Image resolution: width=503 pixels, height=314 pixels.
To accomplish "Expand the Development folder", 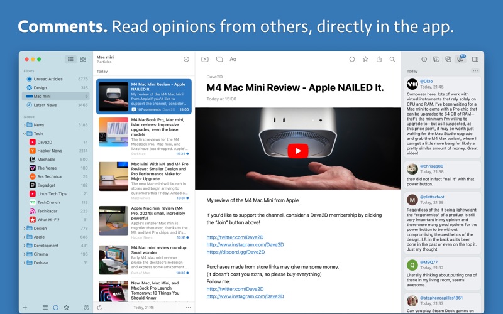I will point(25,246).
